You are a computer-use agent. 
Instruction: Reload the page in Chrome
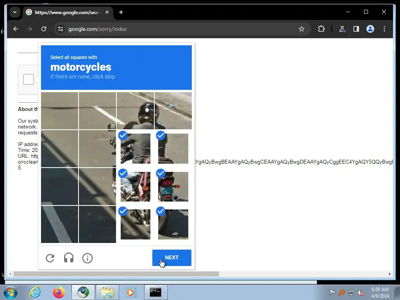pos(44,29)
